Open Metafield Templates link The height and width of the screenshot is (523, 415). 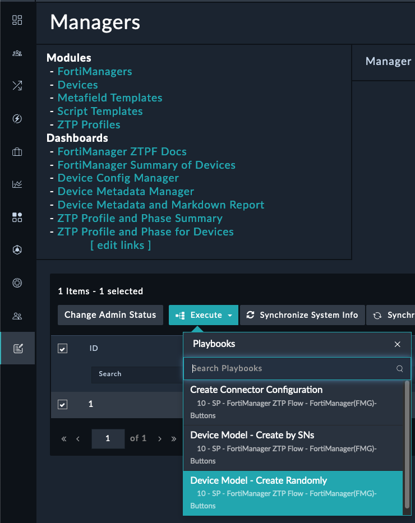click(110, 98)
